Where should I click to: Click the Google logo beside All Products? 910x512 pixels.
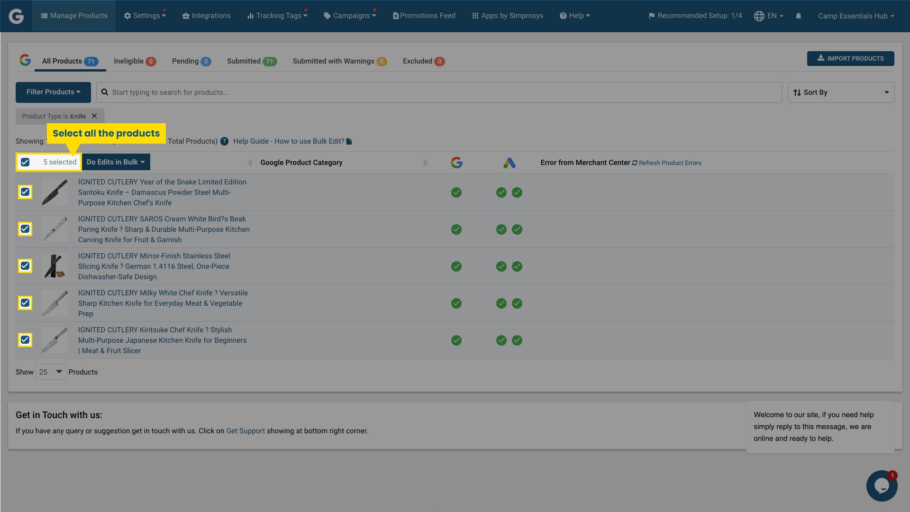pyautogui.click(x=26, y=61)
